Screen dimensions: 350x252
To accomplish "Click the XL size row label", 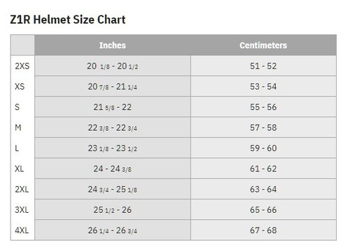I will pos(20,169).
